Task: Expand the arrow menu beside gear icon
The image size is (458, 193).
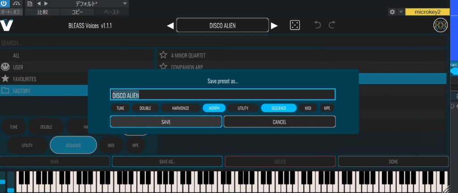Action: click(400, 12)
